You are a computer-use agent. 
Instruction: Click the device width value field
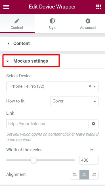[89, 160]
